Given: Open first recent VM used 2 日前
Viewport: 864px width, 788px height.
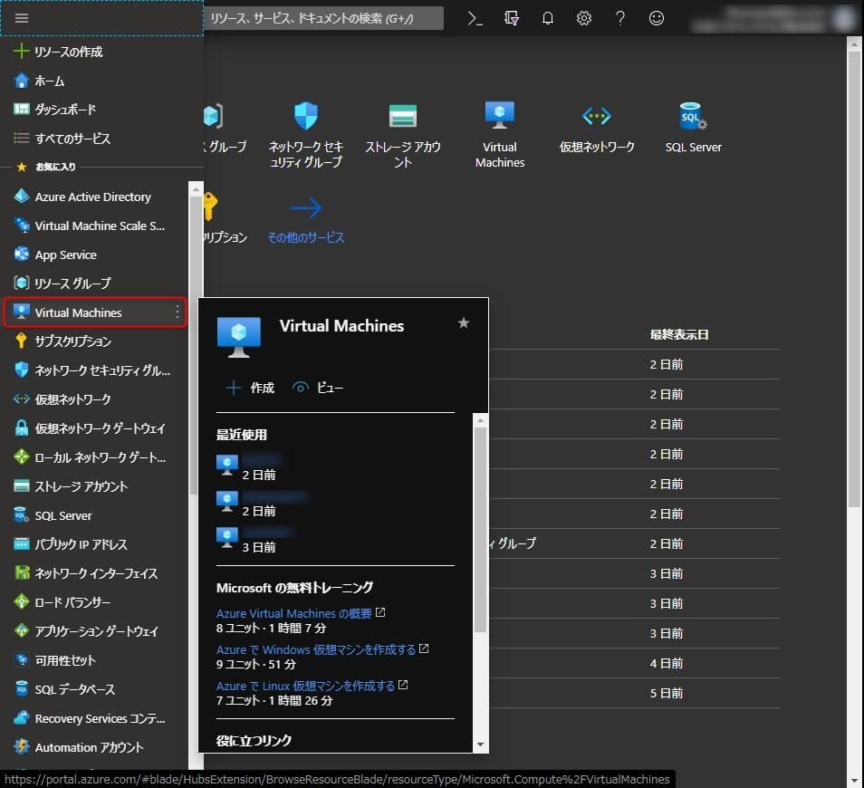Looking at the screenshot, I should (x=248, y=466).
